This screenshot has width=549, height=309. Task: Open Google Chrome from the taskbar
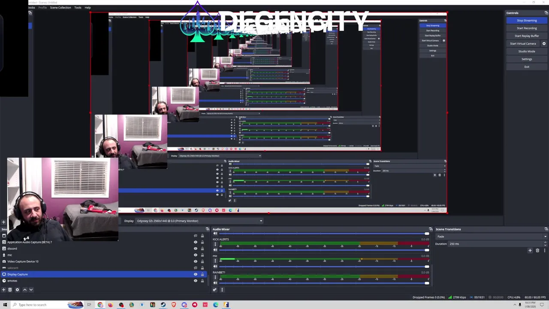(100, 305)
